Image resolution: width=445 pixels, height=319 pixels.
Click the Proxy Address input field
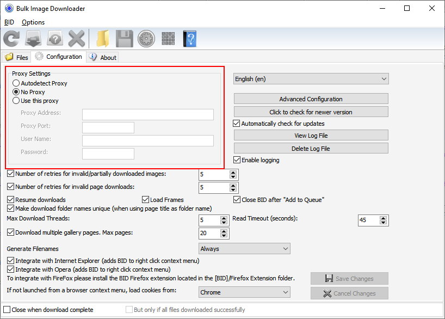148,114
